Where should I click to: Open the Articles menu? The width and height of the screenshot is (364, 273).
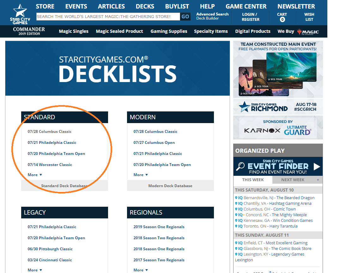pos(111,7)
